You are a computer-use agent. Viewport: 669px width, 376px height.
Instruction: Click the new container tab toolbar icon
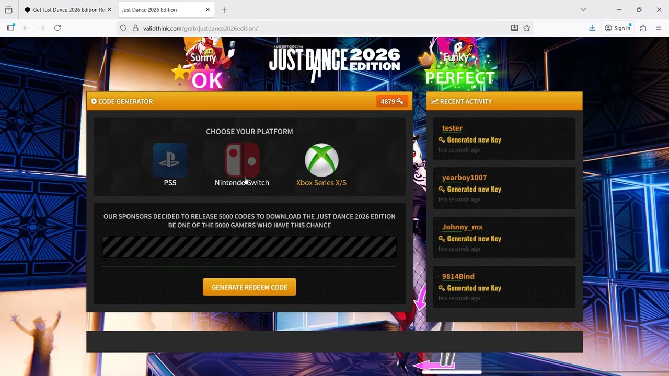[10, 28]
